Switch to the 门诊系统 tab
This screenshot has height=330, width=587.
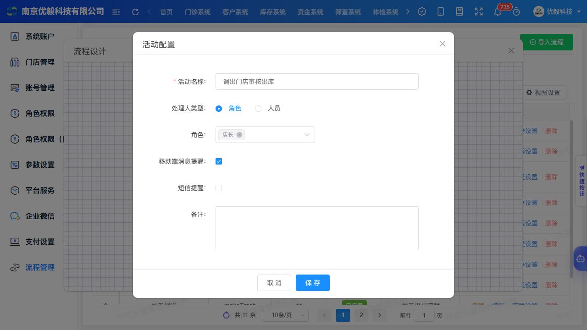(198, 12)
